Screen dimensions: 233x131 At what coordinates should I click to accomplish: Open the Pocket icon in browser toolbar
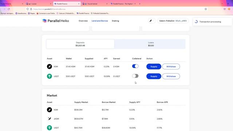[x=225, y=9]
